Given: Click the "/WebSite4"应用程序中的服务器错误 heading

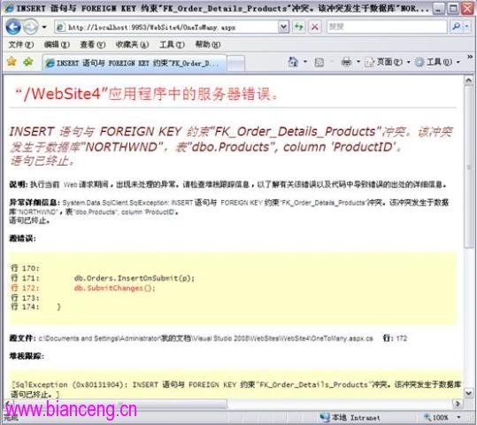Looking at the screenshot, I should tap(146, 94).
